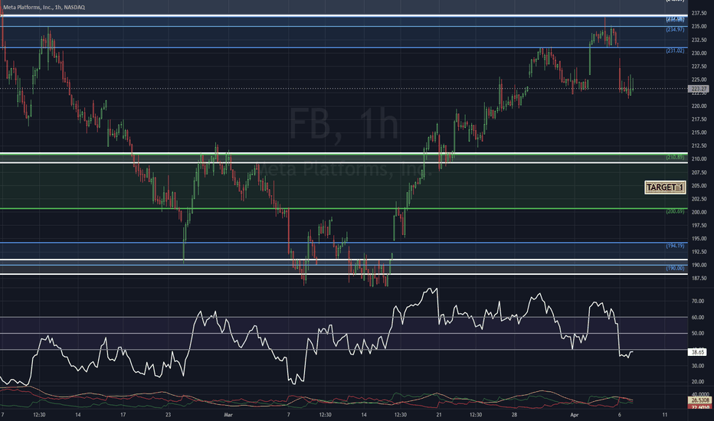Click the indicator value tag 26.5308
The width and height of the screenshot is (714, 421).
699,400
